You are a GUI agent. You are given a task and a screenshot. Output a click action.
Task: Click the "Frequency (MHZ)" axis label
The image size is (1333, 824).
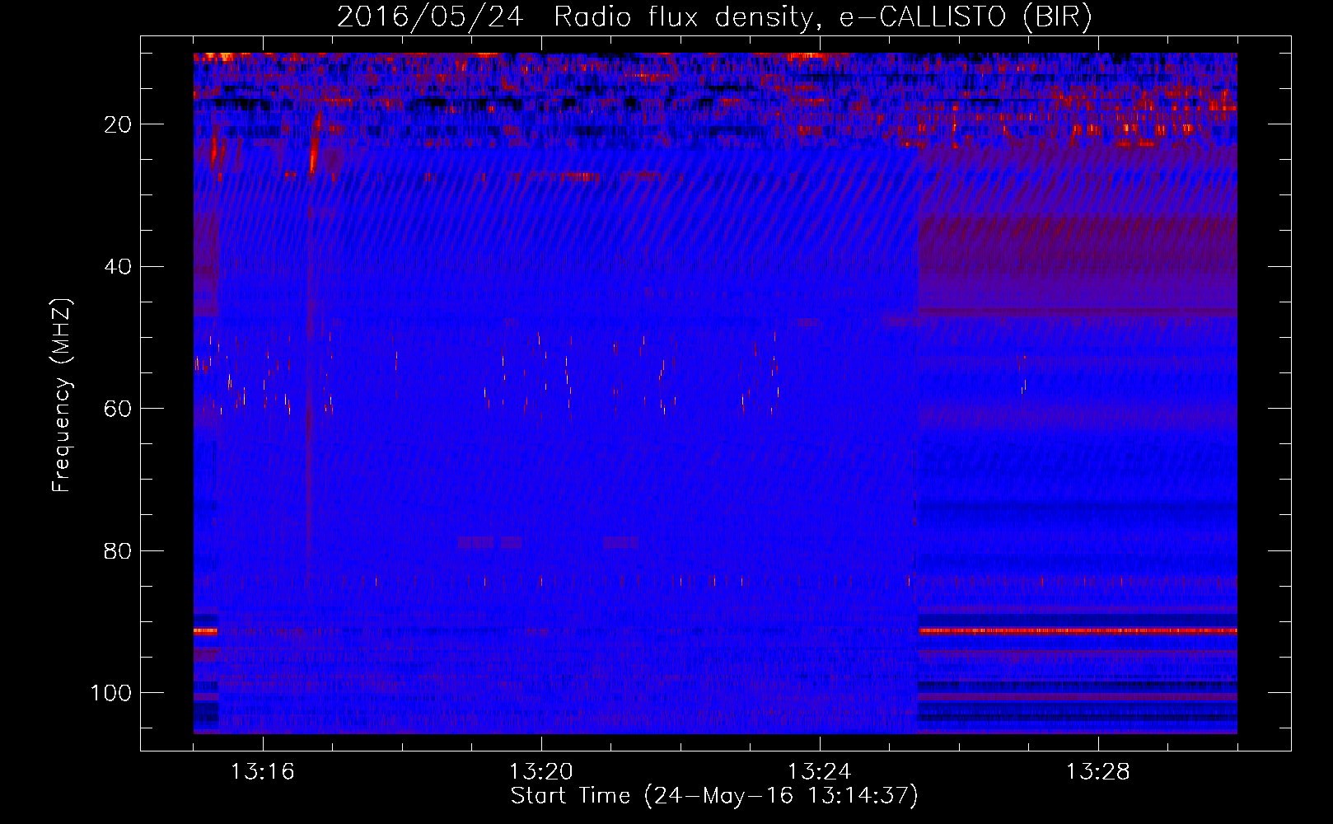tap(62, 396)
